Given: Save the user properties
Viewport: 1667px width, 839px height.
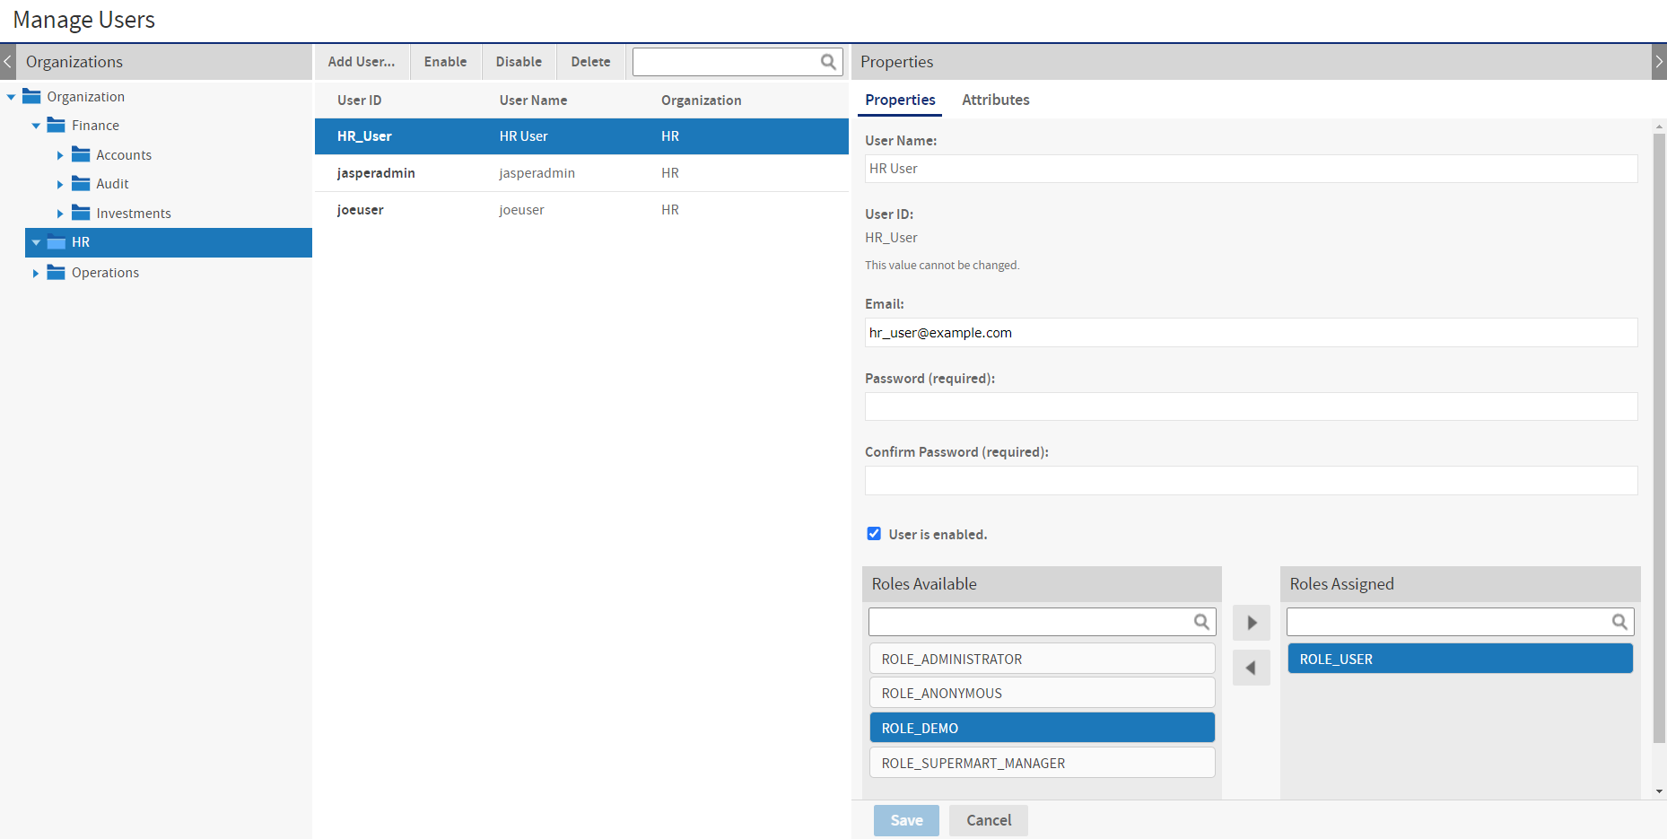Looking at the screenshot, I should pyautogui.click(x=906, y=820).
